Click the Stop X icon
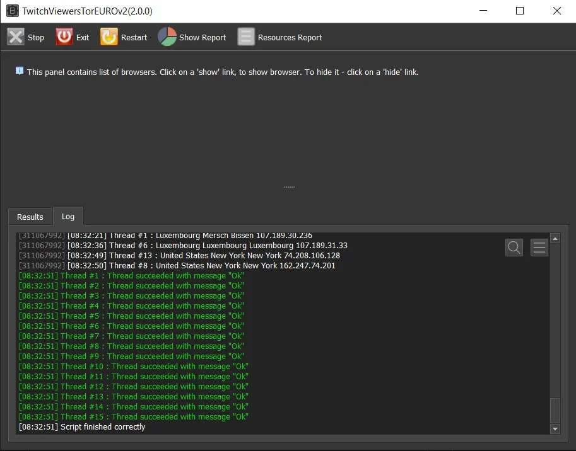This screenshot has width=576, height=451. (16, 37)
